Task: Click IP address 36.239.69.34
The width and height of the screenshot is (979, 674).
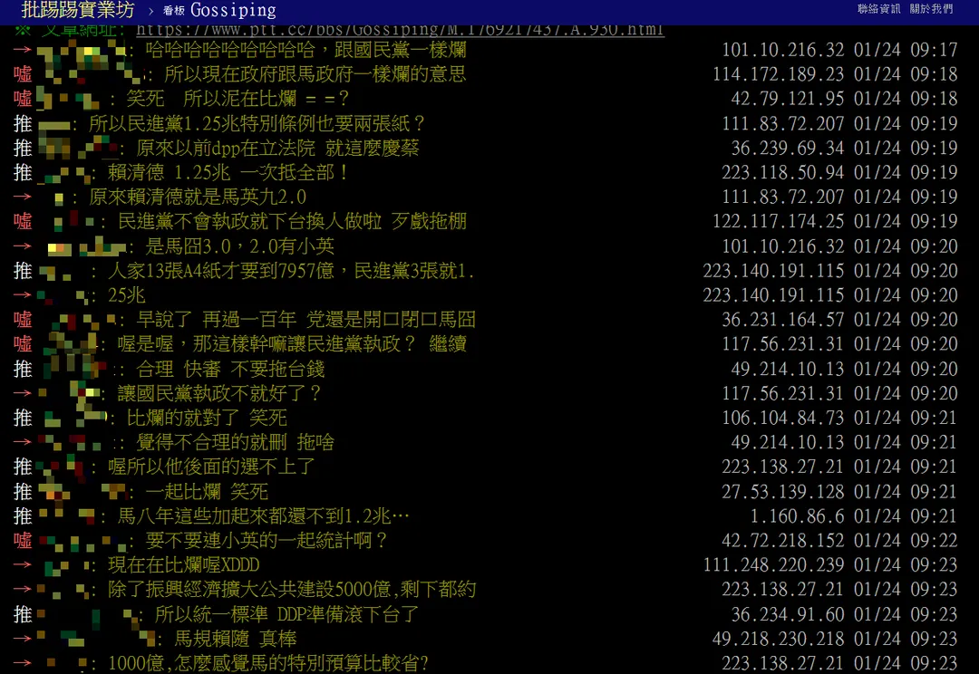Action: pos(788,148)
